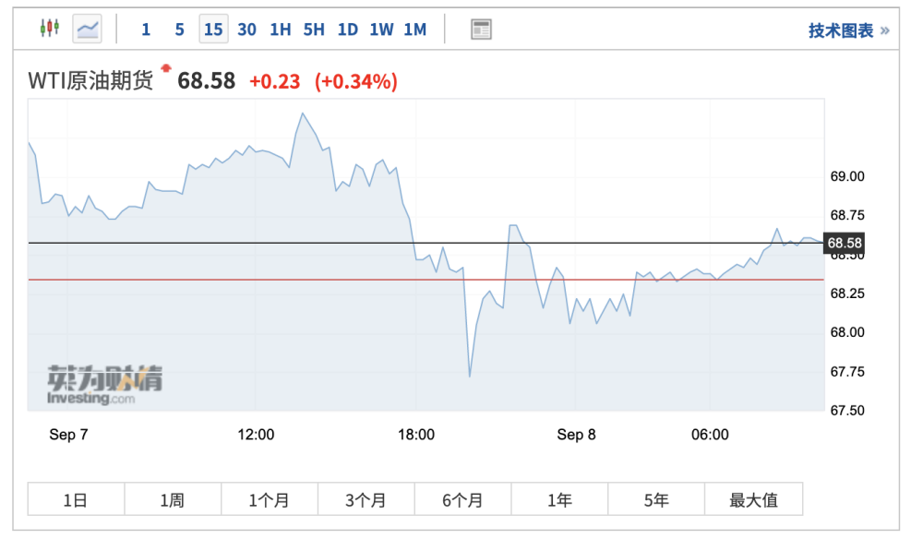Click the Investing.com watermark logo
This screenshot has height=539, width=911.
[105, 386]
